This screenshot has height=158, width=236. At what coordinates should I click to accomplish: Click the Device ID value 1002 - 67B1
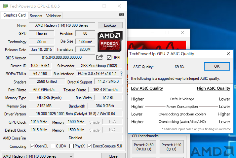pyautogui.click(x=40, y=66)
